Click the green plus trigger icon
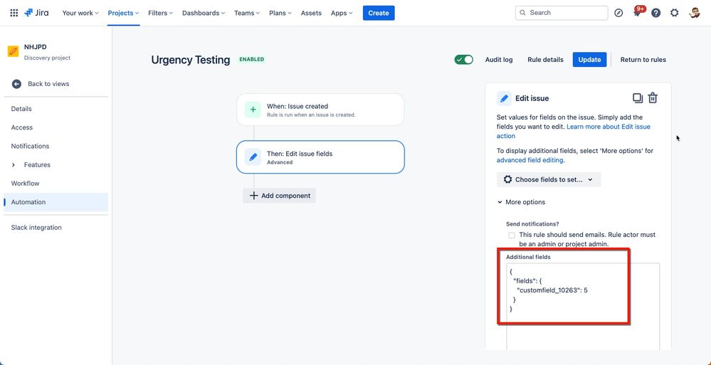 [x=253, y=110]
